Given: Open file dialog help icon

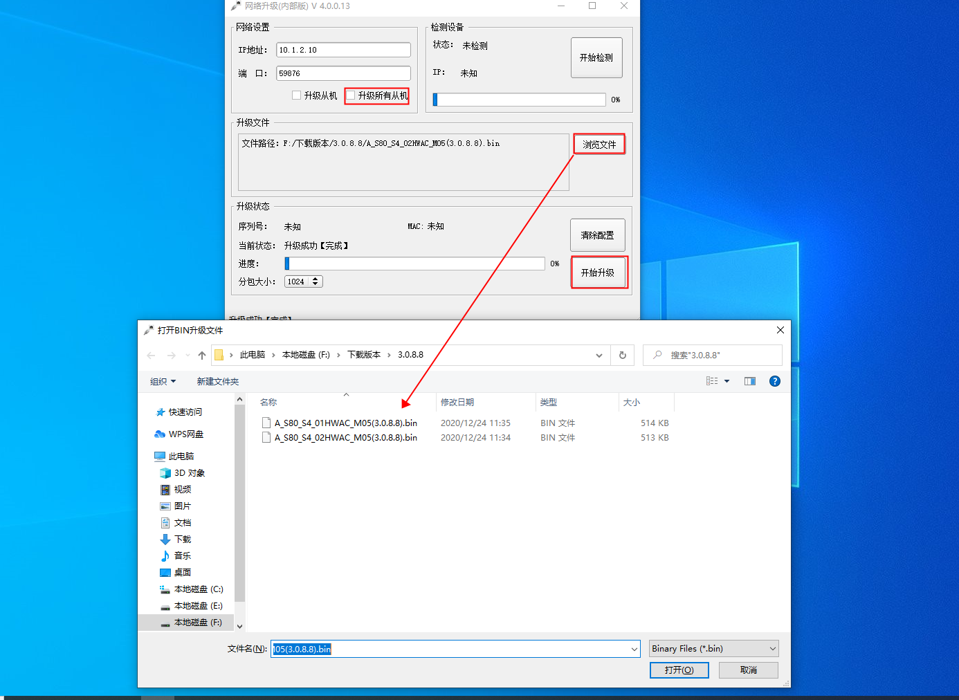Looking at the screenshot, I should [x=775, y=381].
